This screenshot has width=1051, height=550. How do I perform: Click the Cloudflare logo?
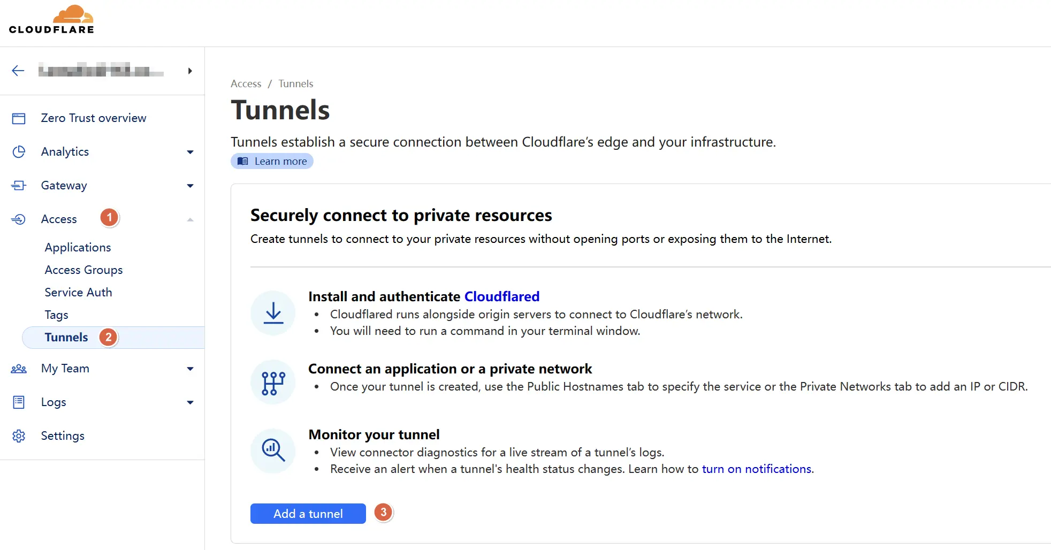[x=51, y=20]
